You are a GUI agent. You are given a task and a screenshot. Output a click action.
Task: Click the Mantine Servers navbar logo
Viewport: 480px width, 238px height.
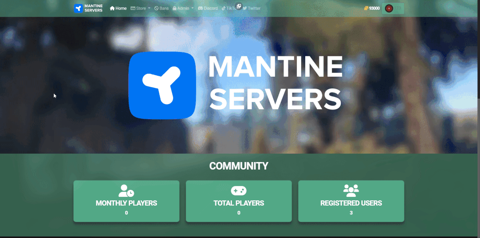[x=88, y=8]
